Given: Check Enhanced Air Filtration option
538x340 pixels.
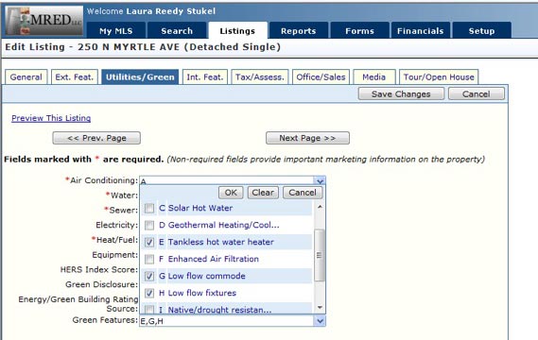Looking at the screenshot, I should (149, 259).
